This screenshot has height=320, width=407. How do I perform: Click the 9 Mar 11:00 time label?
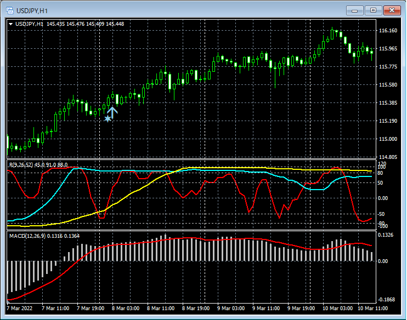click(266, 308)
